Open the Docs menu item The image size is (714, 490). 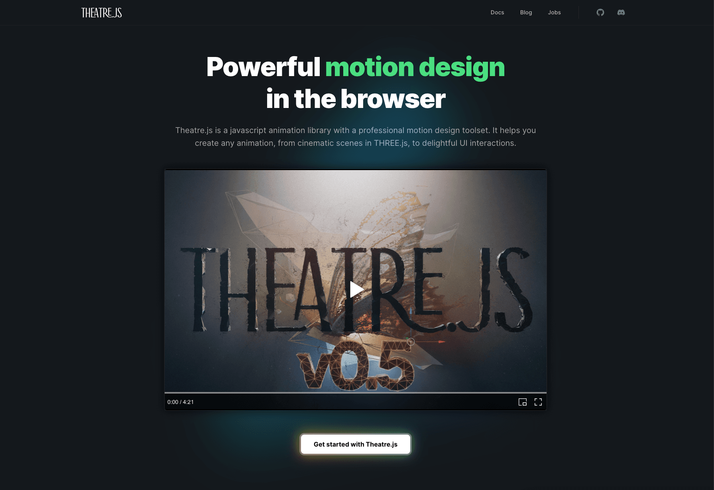tap(497, 12)
